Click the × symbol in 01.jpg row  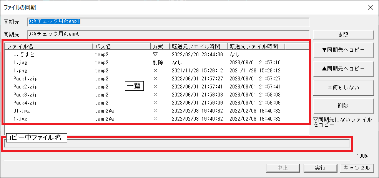pos(155,111)
